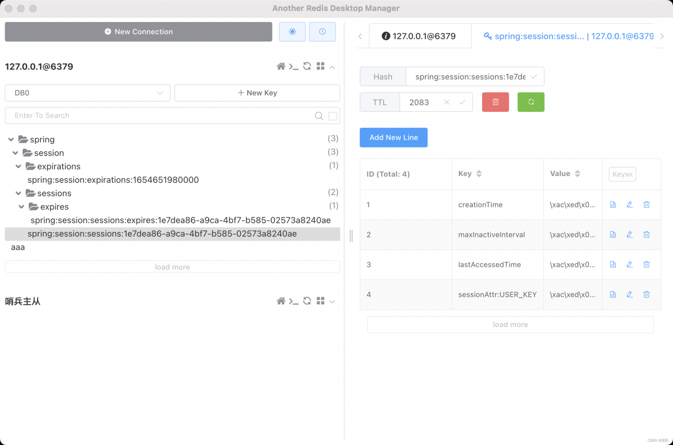The height and width of the screenshot is (445, 673).
Task: Collapse the spring folder
Action: (x=11, y=139)
